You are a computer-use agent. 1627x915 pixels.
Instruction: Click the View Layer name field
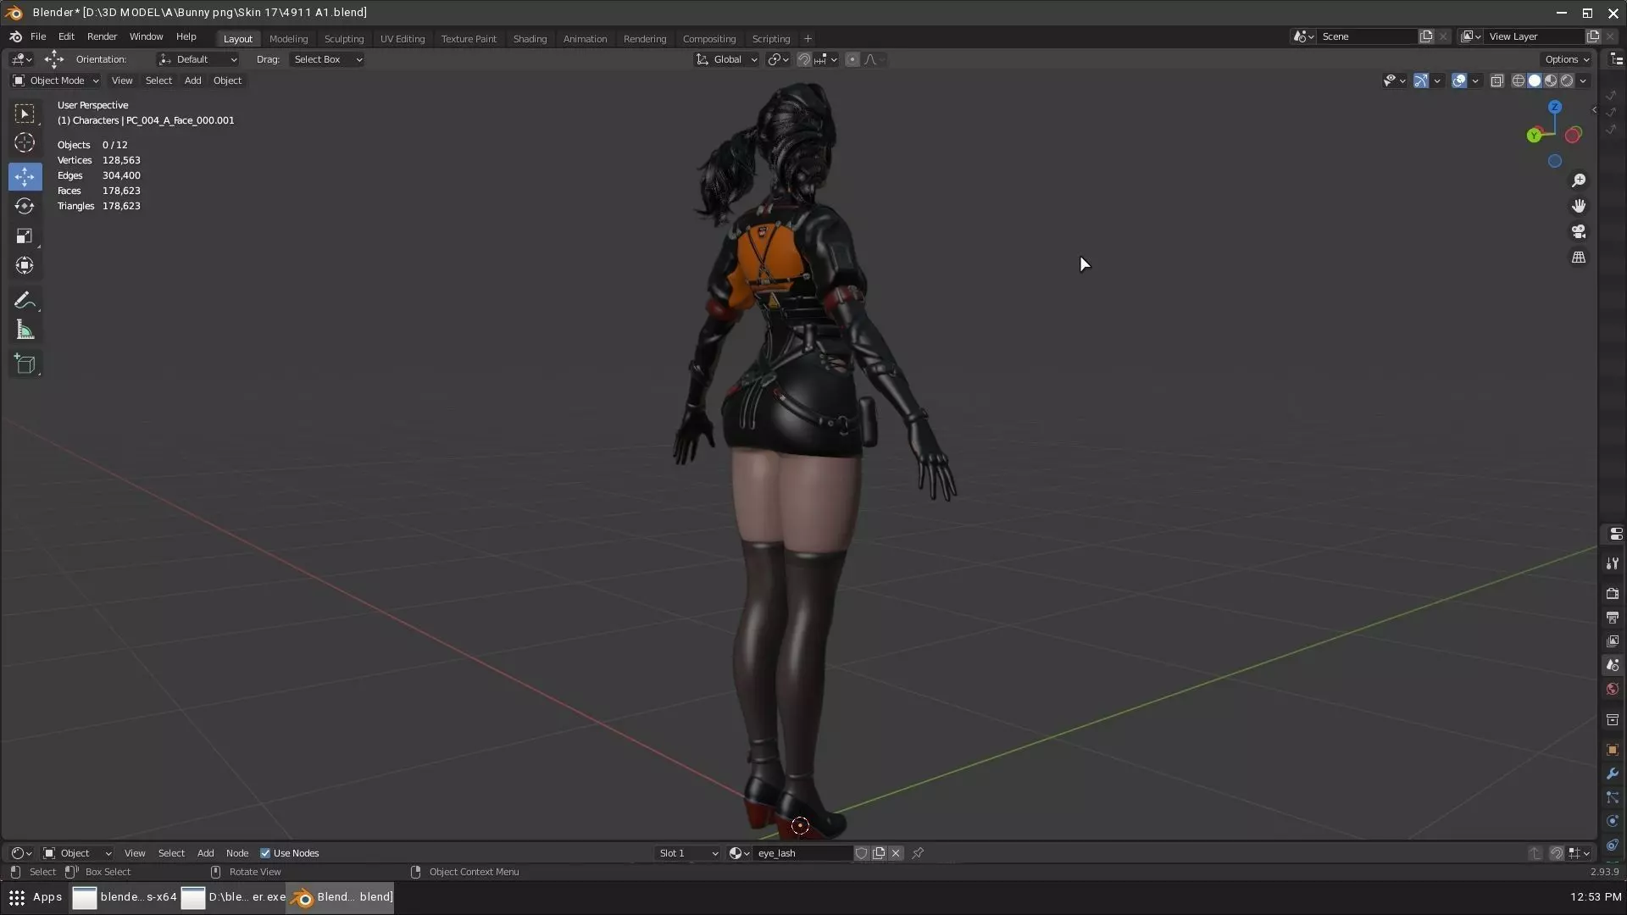click(x=1535, y=36)
